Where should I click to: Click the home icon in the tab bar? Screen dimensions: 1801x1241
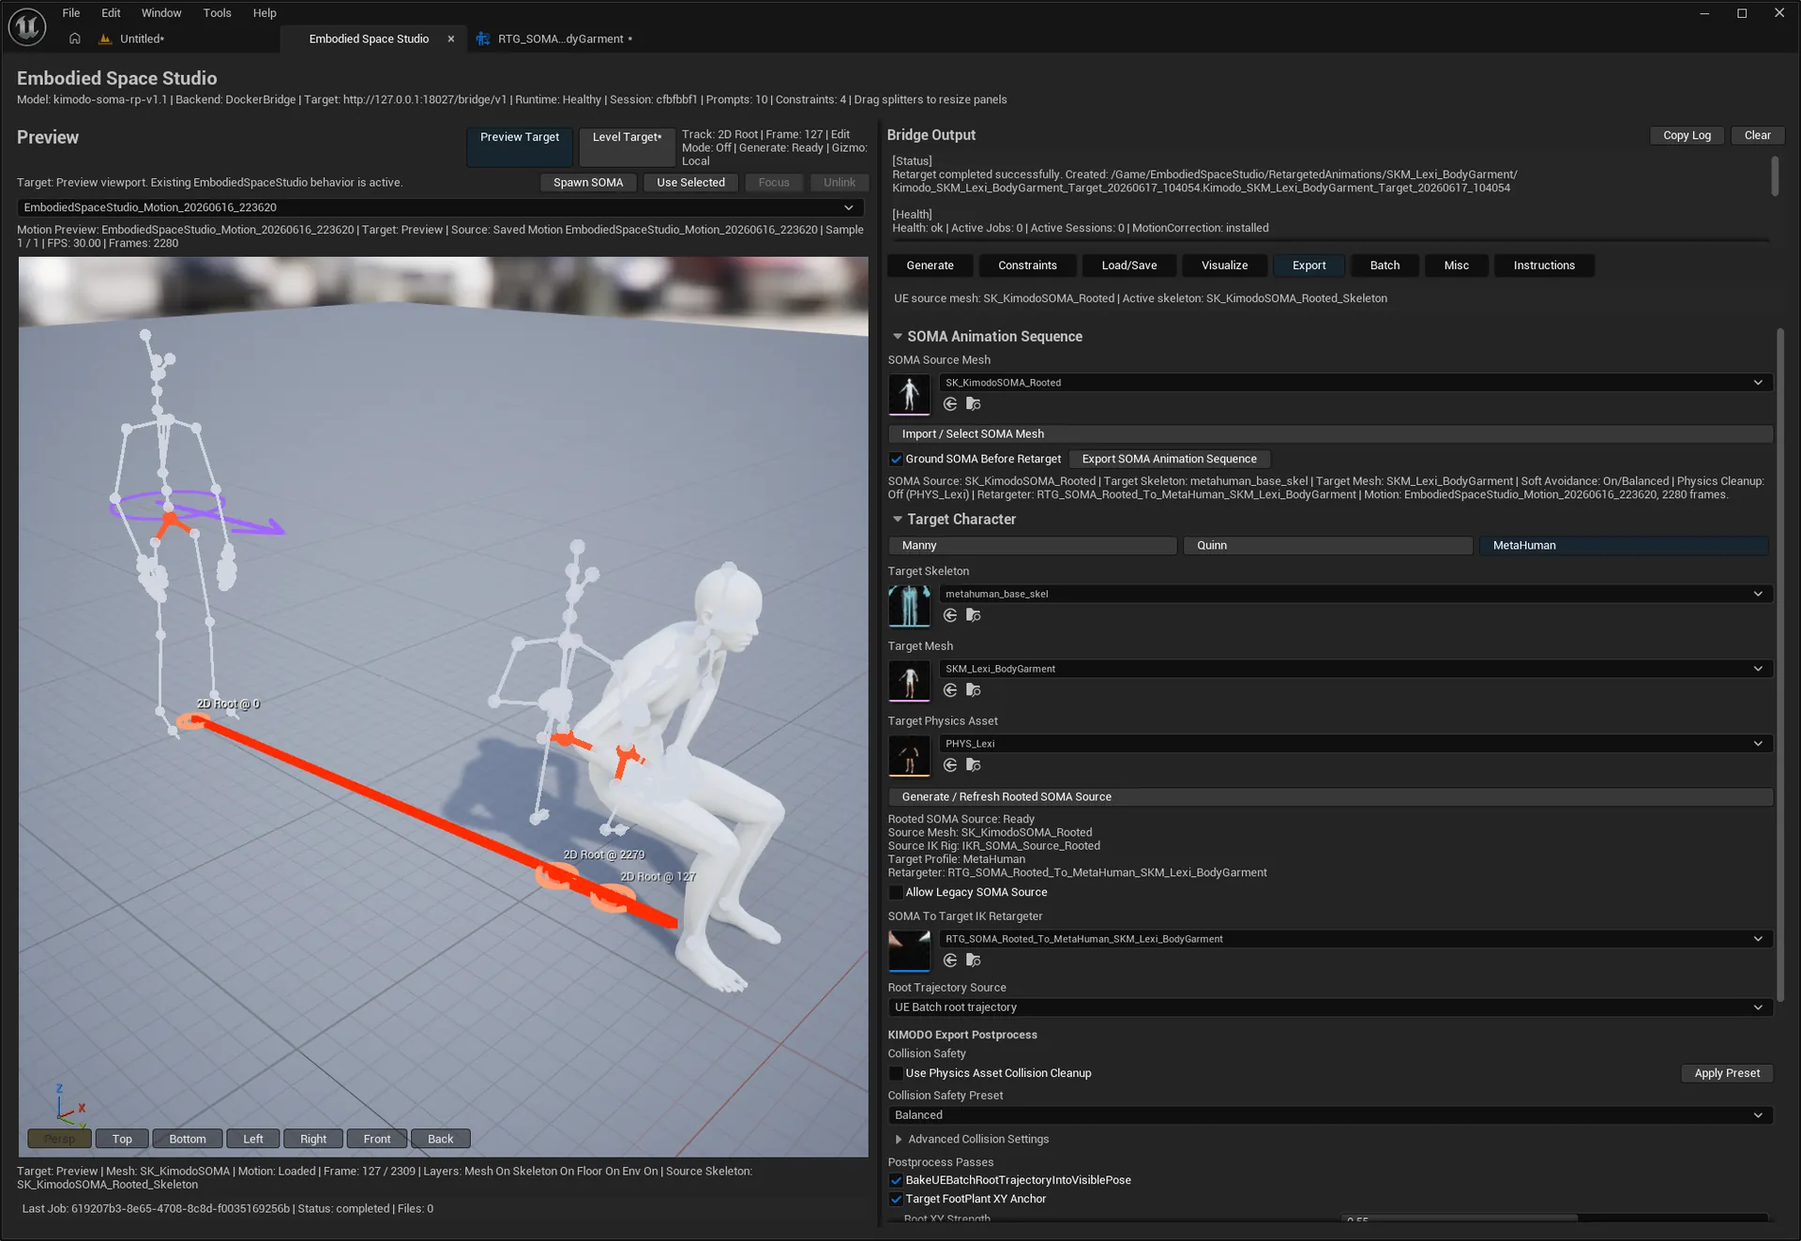point(75,38)
